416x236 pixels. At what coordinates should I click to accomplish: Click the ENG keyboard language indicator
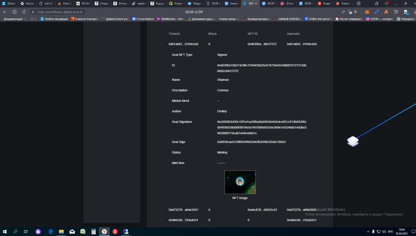[390, 232]
